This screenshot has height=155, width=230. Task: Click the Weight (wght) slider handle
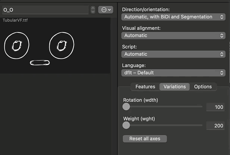click(126, 125)
